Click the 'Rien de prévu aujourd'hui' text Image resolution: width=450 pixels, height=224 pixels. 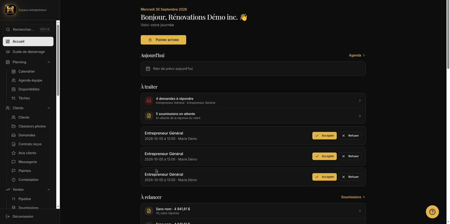[173, 69]
